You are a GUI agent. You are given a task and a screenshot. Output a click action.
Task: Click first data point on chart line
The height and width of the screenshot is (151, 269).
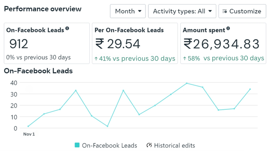(28, 127)
